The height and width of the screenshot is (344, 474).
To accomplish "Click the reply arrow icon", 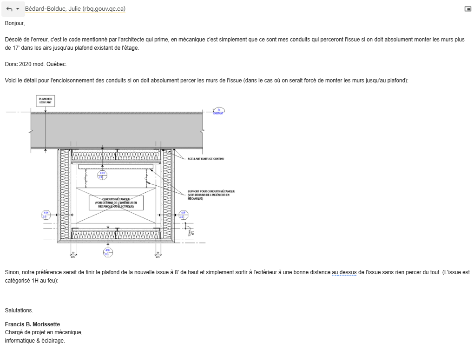I will coord(9,9).
